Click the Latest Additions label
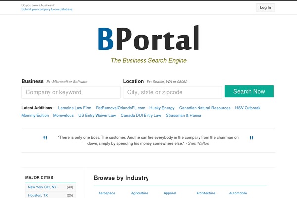The image size is (297, 198). point(38,108)
